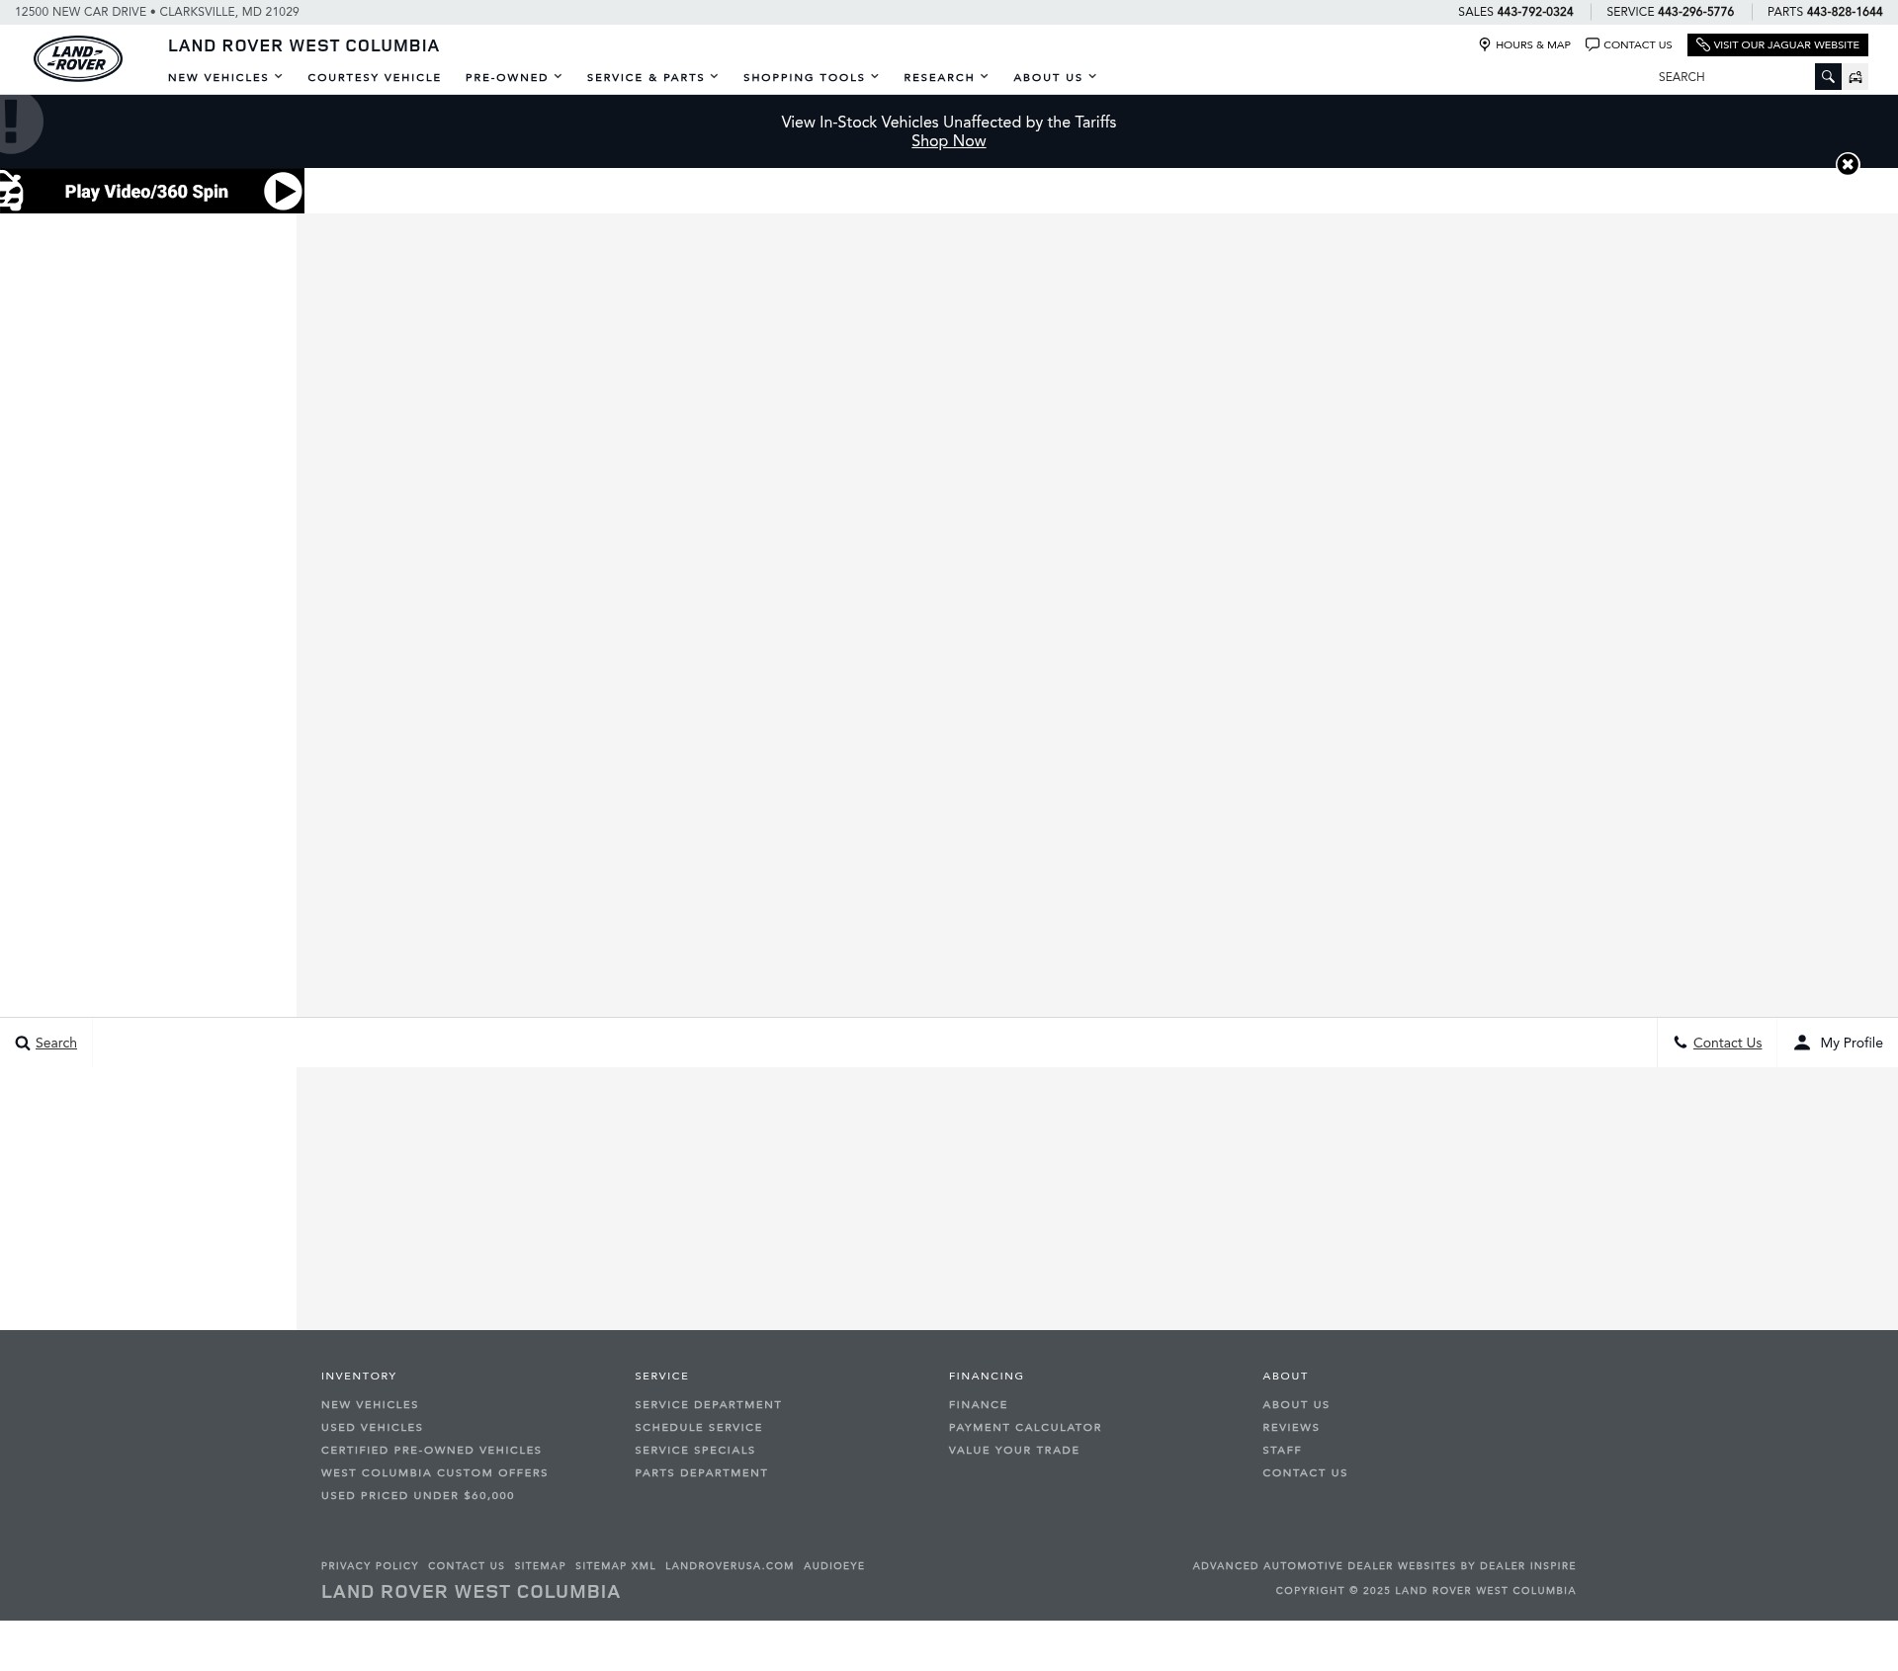Call the Parts number 443-828-1644
Viewport: 1898px width, 1671px height.
[1845, 12]
